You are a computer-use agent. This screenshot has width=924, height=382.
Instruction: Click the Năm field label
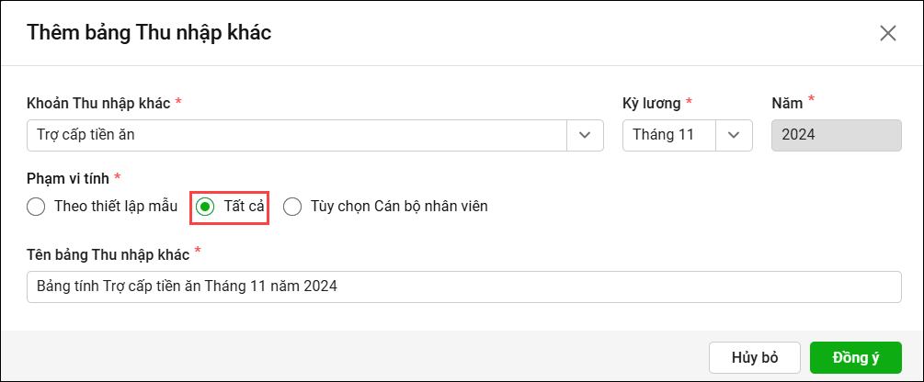[x=787, y=104]
